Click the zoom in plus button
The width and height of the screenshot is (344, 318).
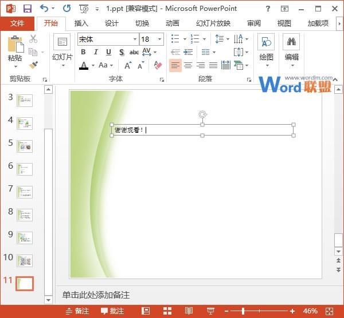(x=292, y=311)
